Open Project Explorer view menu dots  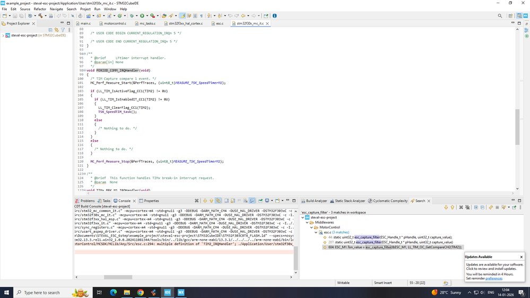coord(69,30)
